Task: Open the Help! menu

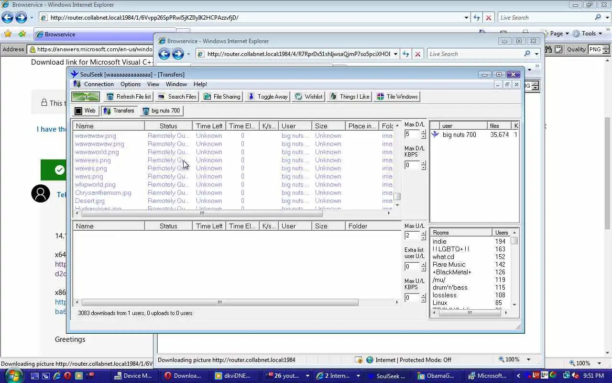Action: (200, 84)
